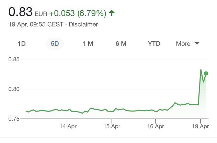Click the green dot at chart end
The image size is (217, 143).
tap(206, 73)
